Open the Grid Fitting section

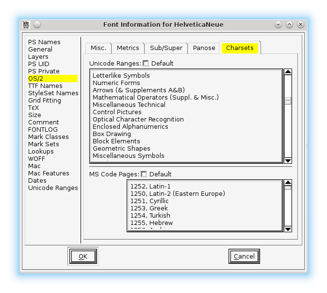pyautogui.click(x=45, y=101)
